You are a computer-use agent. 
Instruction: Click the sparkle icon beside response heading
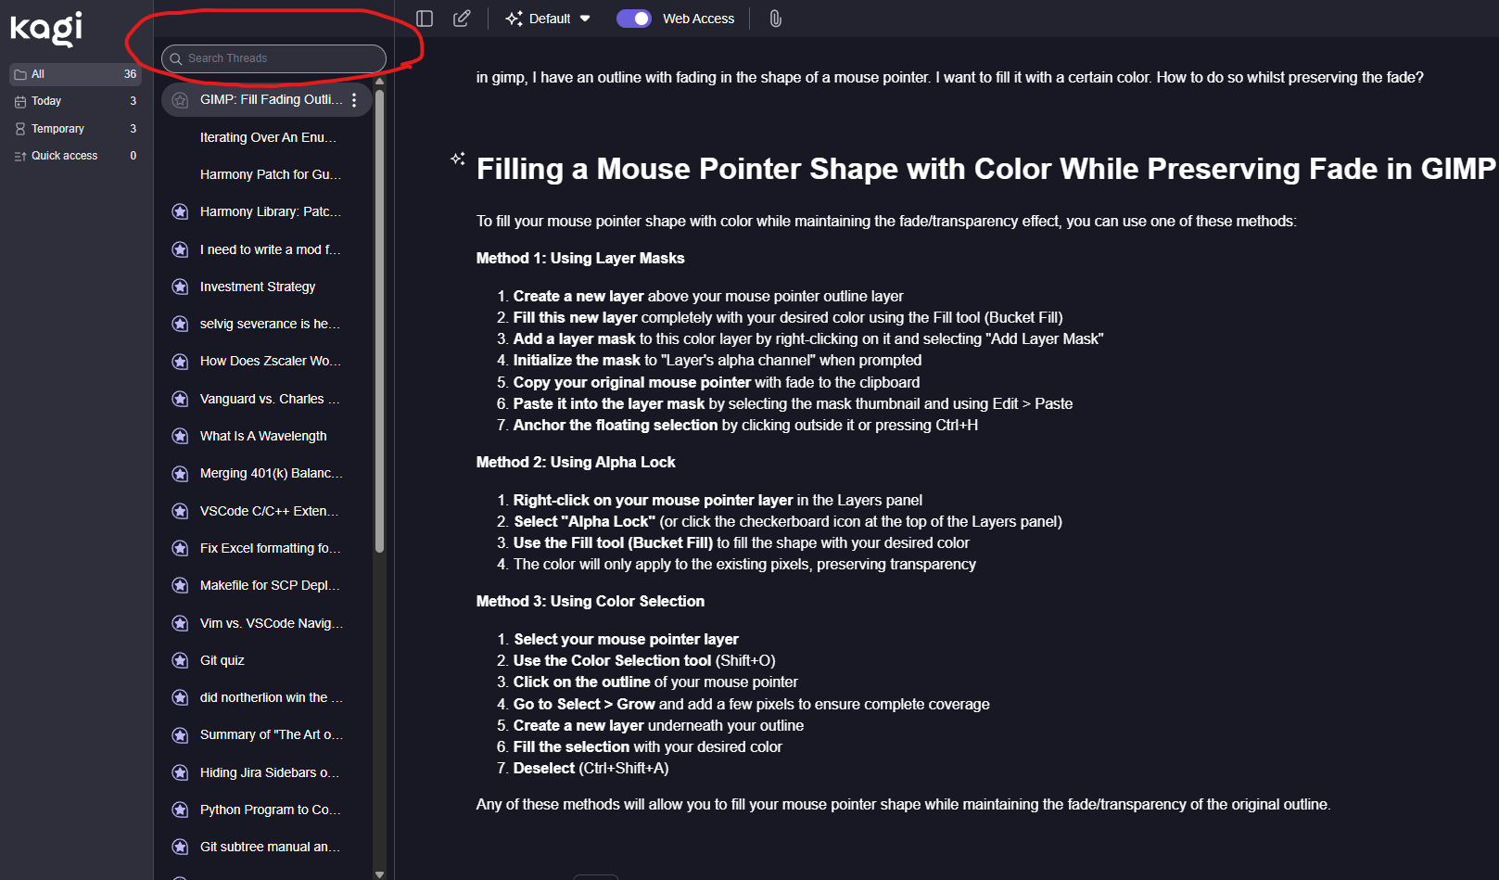point(458,159)
